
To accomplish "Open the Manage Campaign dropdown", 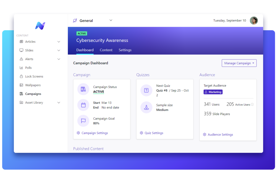I will coord(239,63).
